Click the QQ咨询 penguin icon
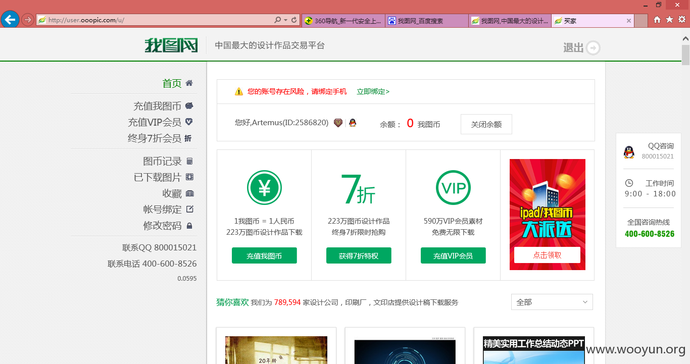 pyautogui.click(x=628, y=152)
